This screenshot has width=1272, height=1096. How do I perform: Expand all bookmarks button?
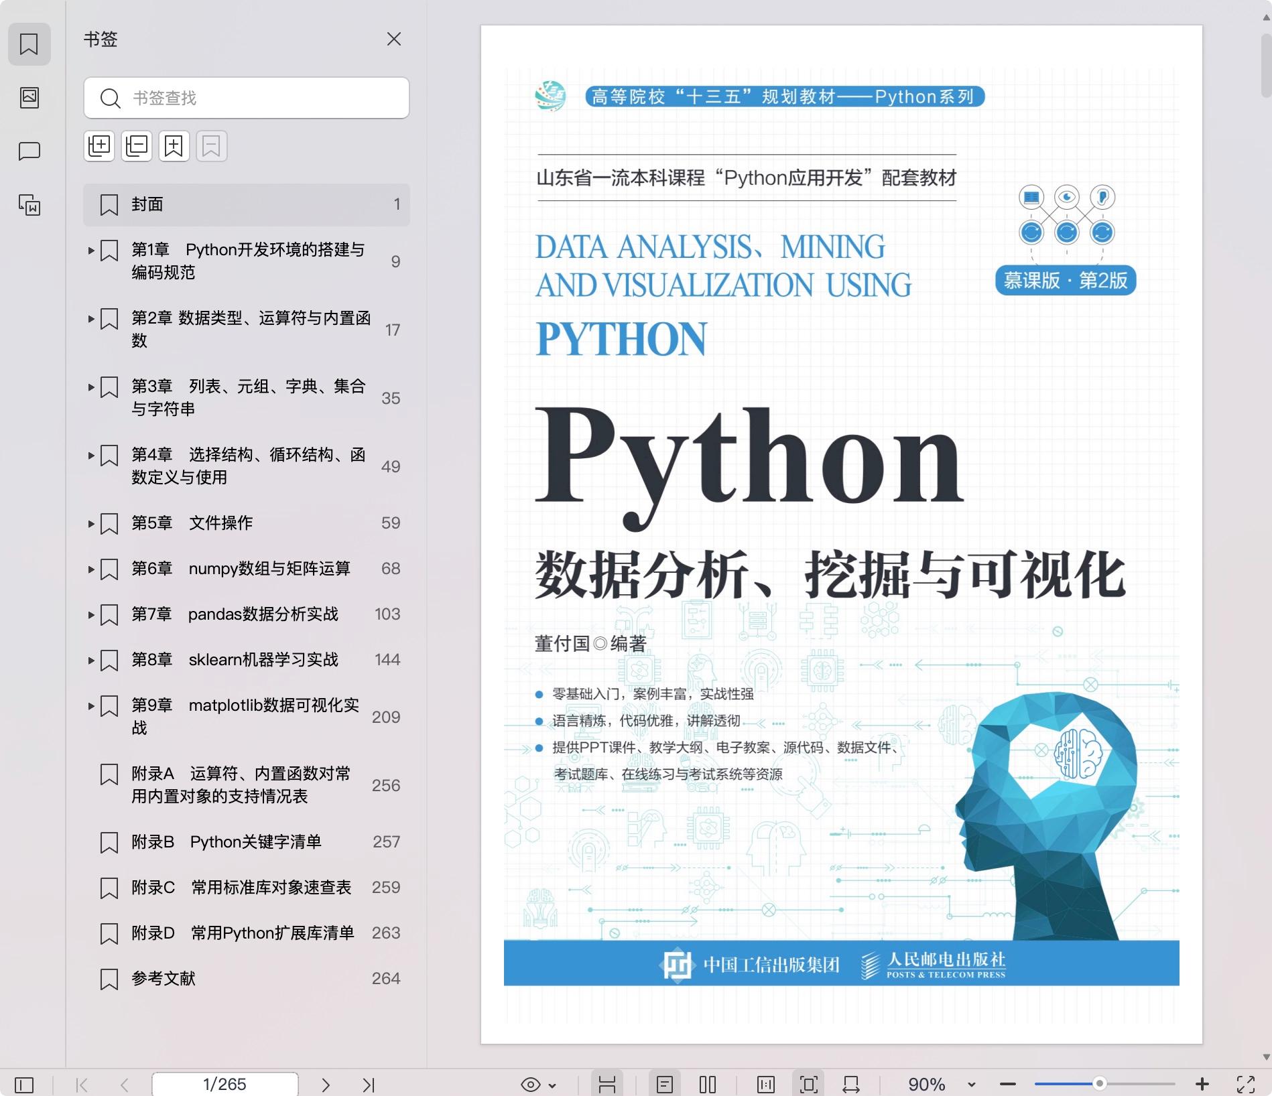click(x=99, y=145)
